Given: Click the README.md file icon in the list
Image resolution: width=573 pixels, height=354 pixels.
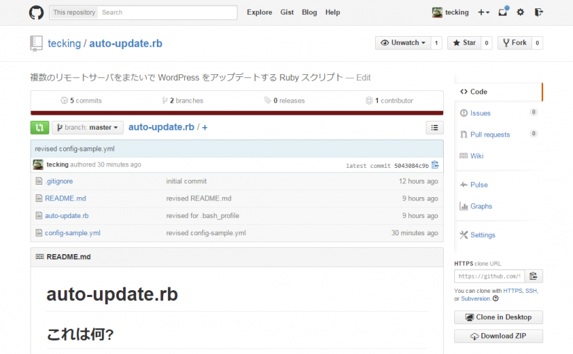Looking at the screenshot, I should [x=39, y=198].
